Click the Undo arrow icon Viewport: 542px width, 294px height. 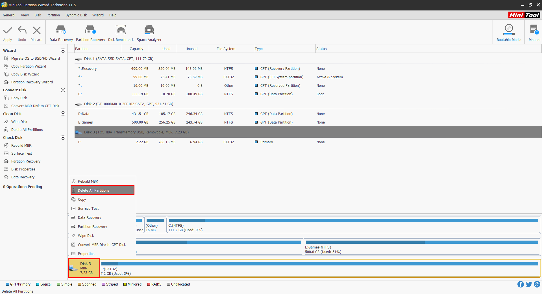tap(22, 30)
